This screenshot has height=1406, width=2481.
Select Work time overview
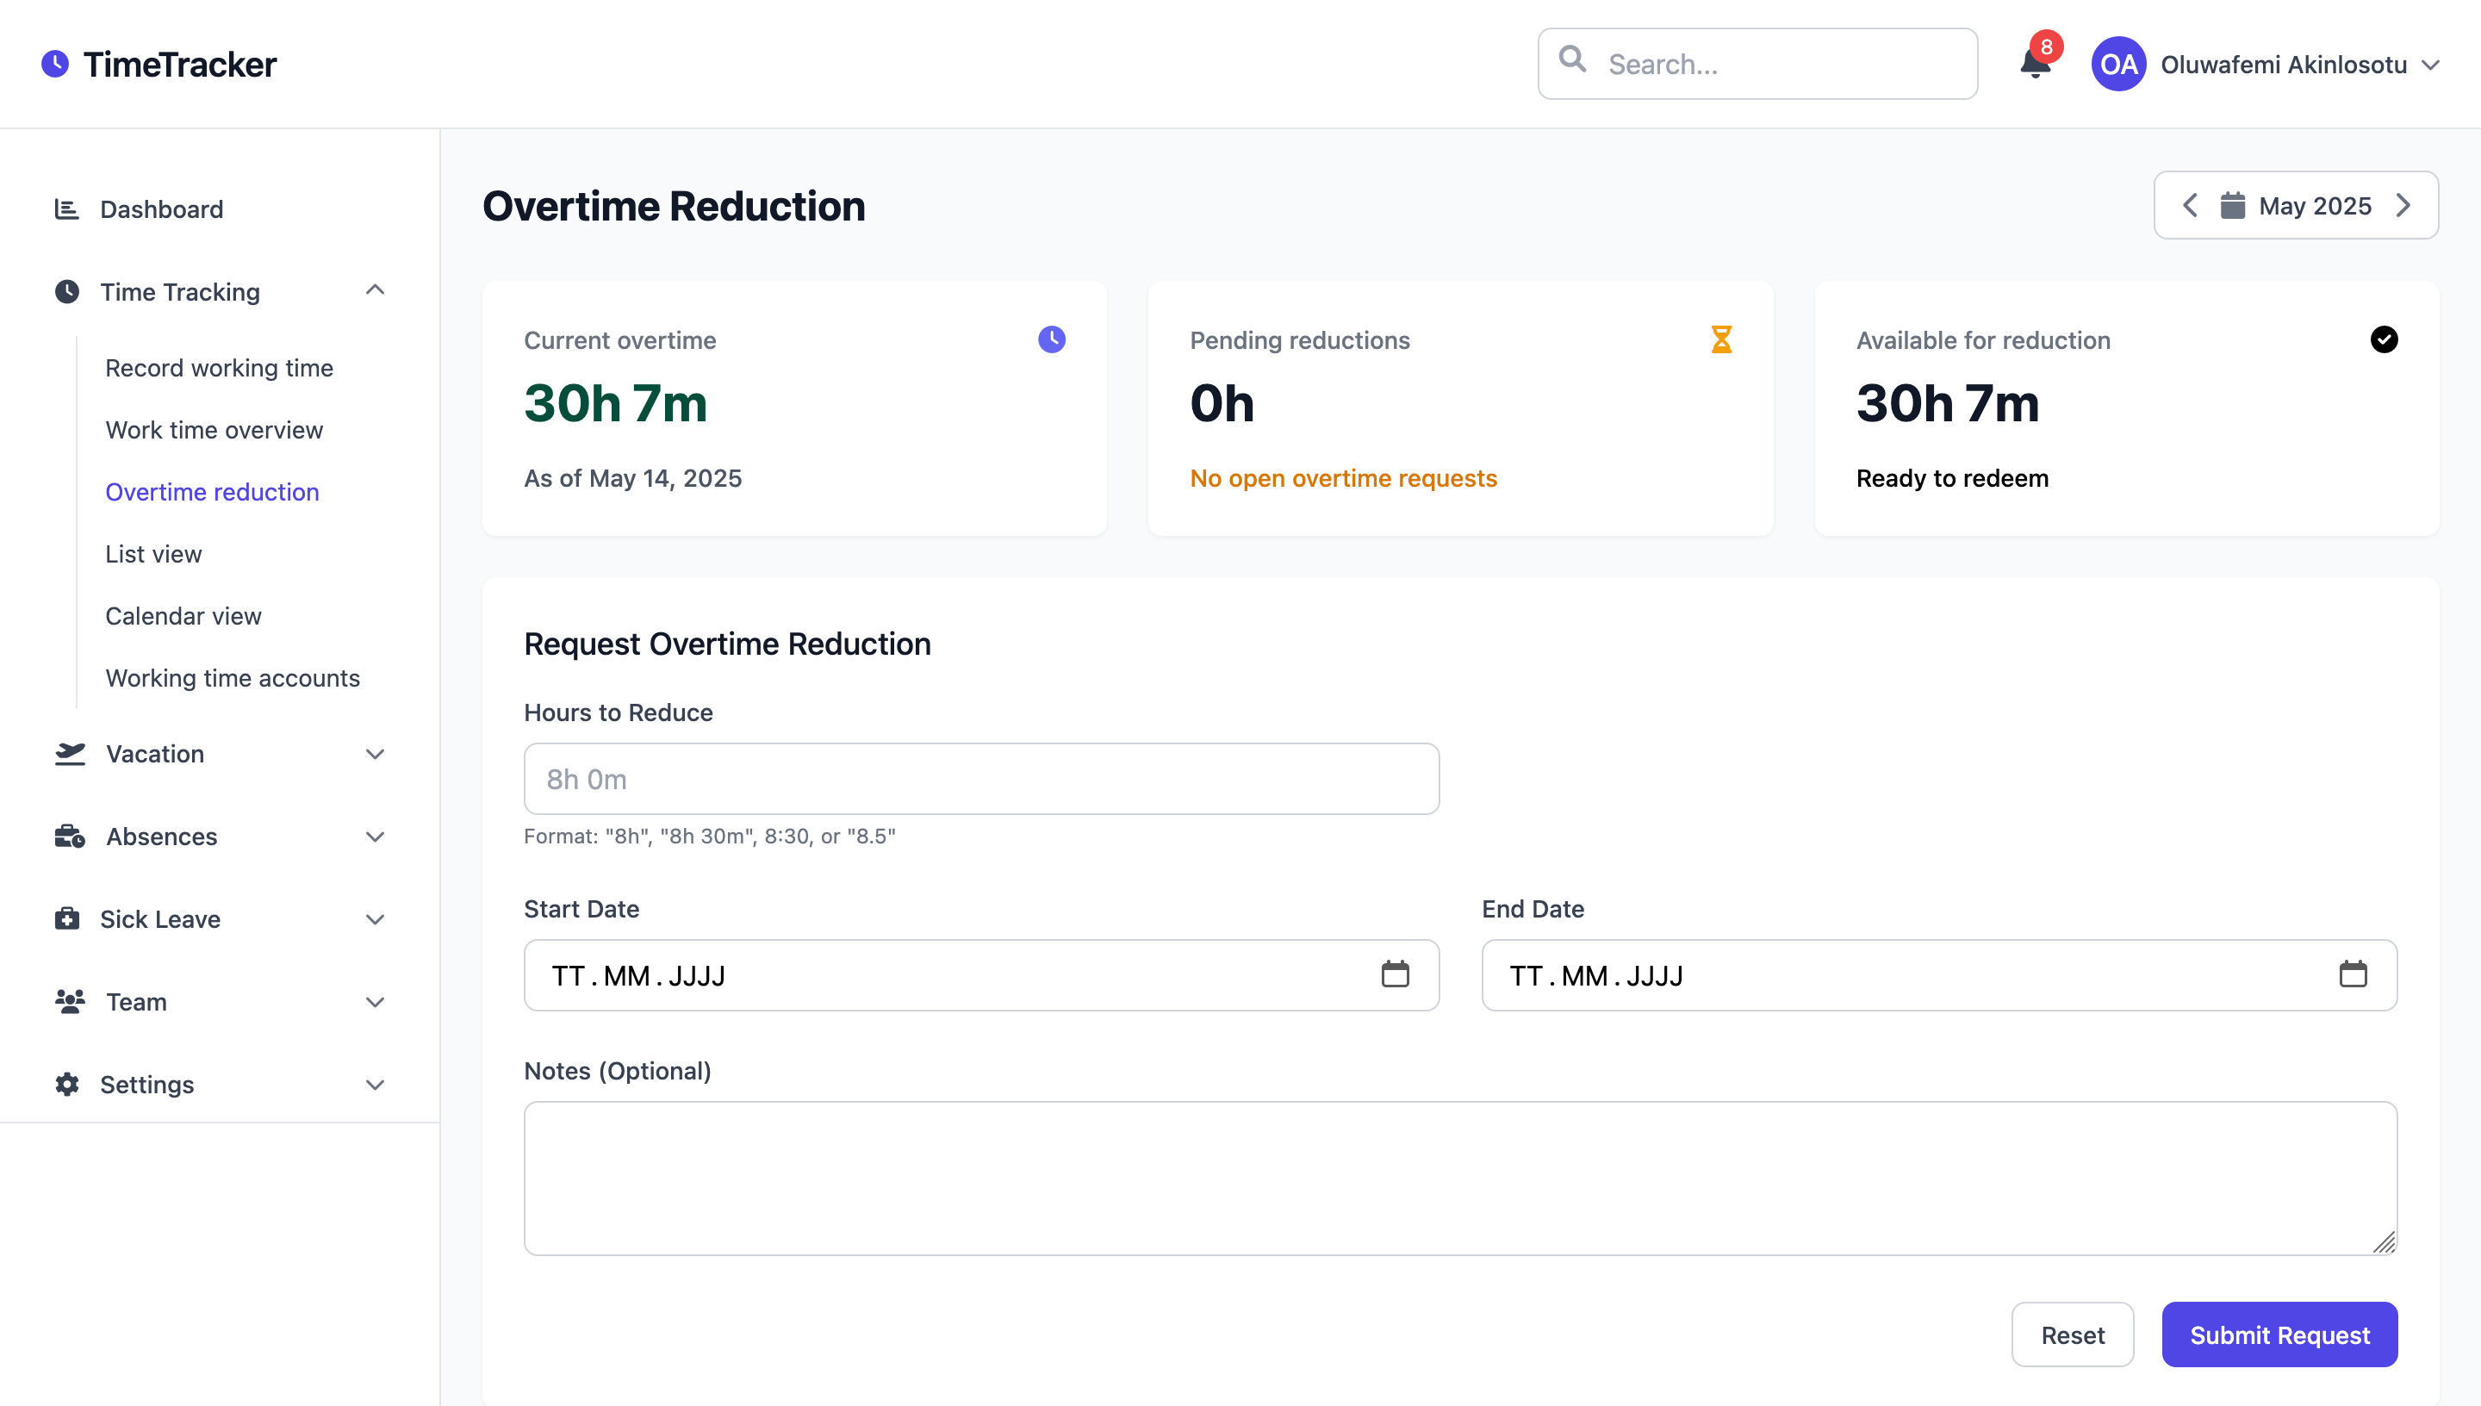215,430
